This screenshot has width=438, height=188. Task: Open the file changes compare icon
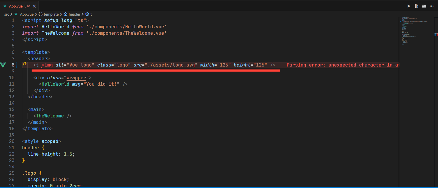[417, 6]
